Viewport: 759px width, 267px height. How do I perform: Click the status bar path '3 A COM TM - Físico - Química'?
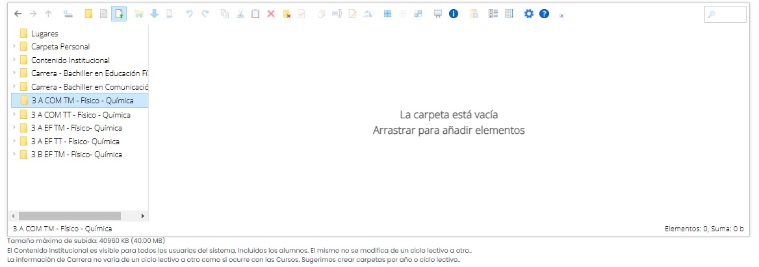(x=62, y=229)
